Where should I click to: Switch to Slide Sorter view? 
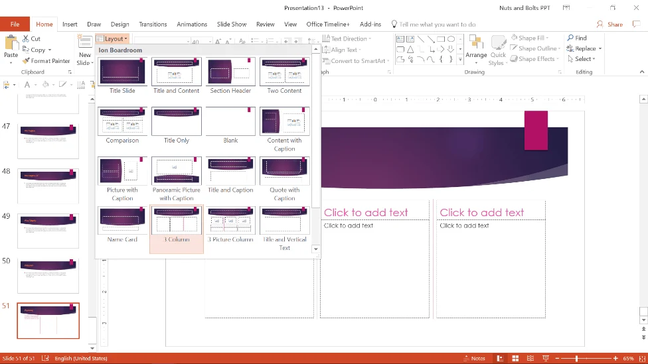[x=515, y=358]
